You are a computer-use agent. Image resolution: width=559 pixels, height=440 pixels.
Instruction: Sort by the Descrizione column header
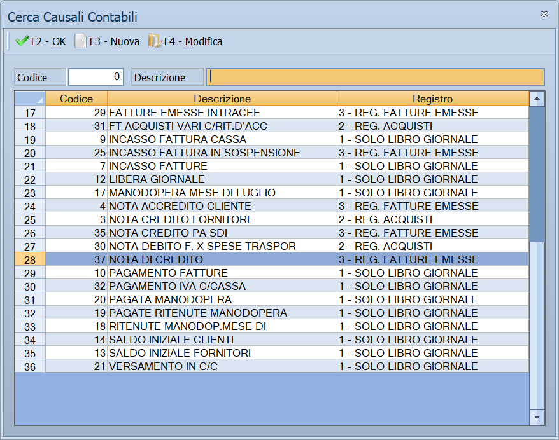222,99
